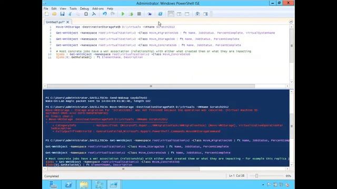Screen dimensions: 337x189
Task: Show script pane maximized layout
Action: point(187,14)
